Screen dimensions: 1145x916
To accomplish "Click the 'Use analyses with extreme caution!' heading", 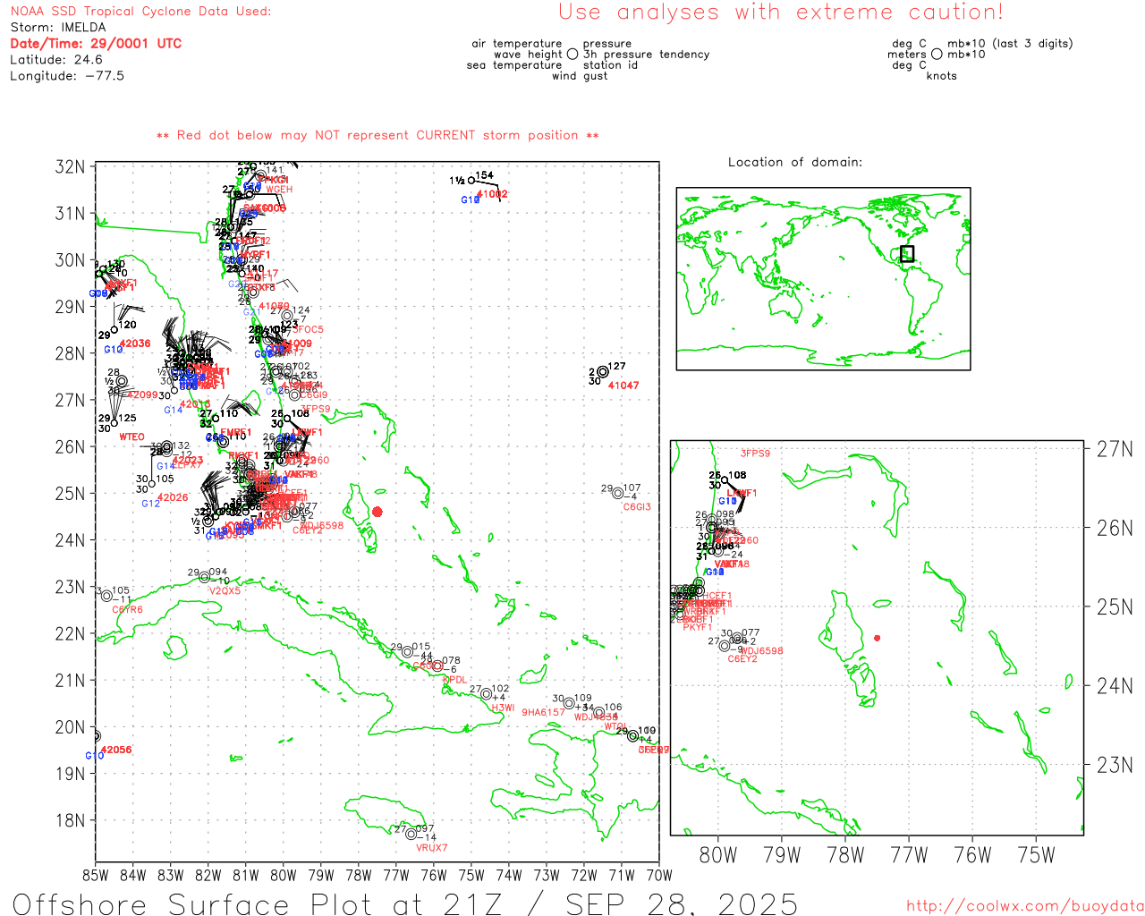I will 780,13.
